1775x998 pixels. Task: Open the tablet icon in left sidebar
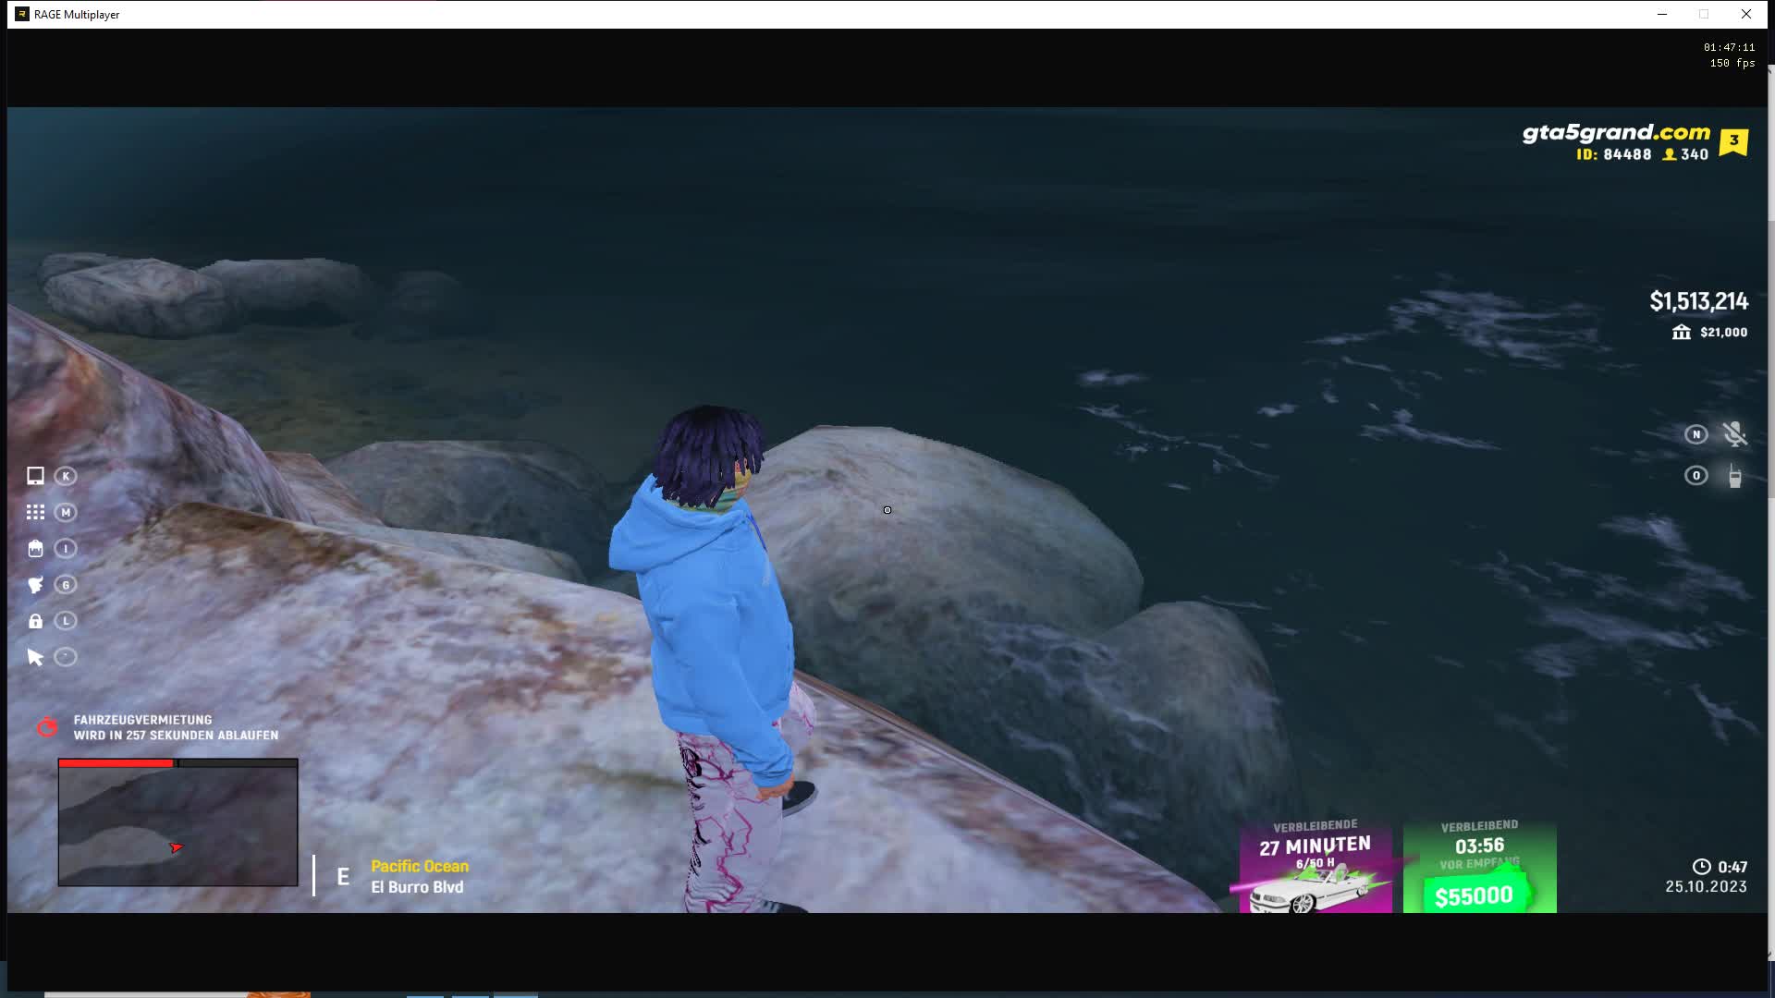(x=35, y=476)
